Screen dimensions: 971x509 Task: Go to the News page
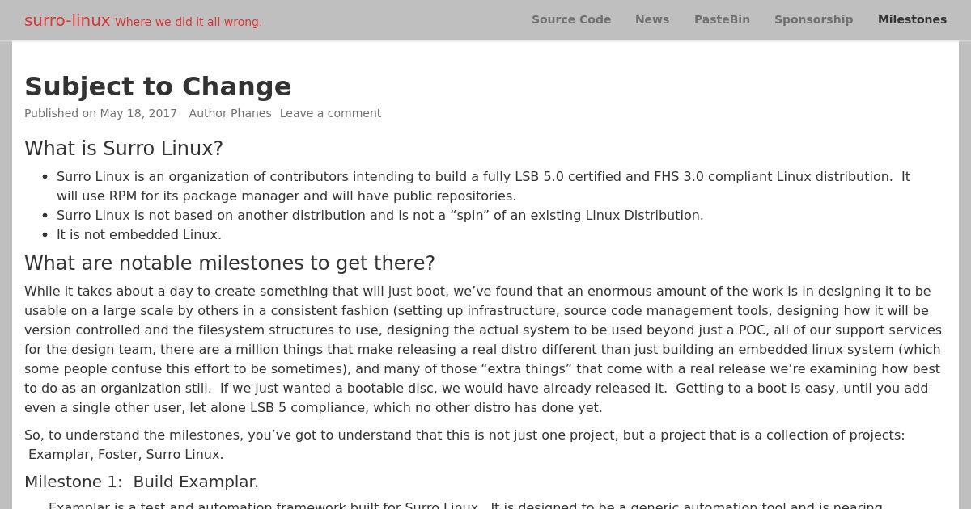[652, 19]
